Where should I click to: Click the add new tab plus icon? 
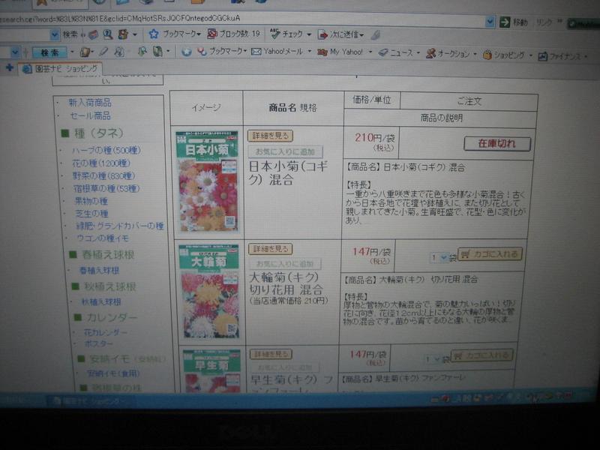(x=10, y=67)
